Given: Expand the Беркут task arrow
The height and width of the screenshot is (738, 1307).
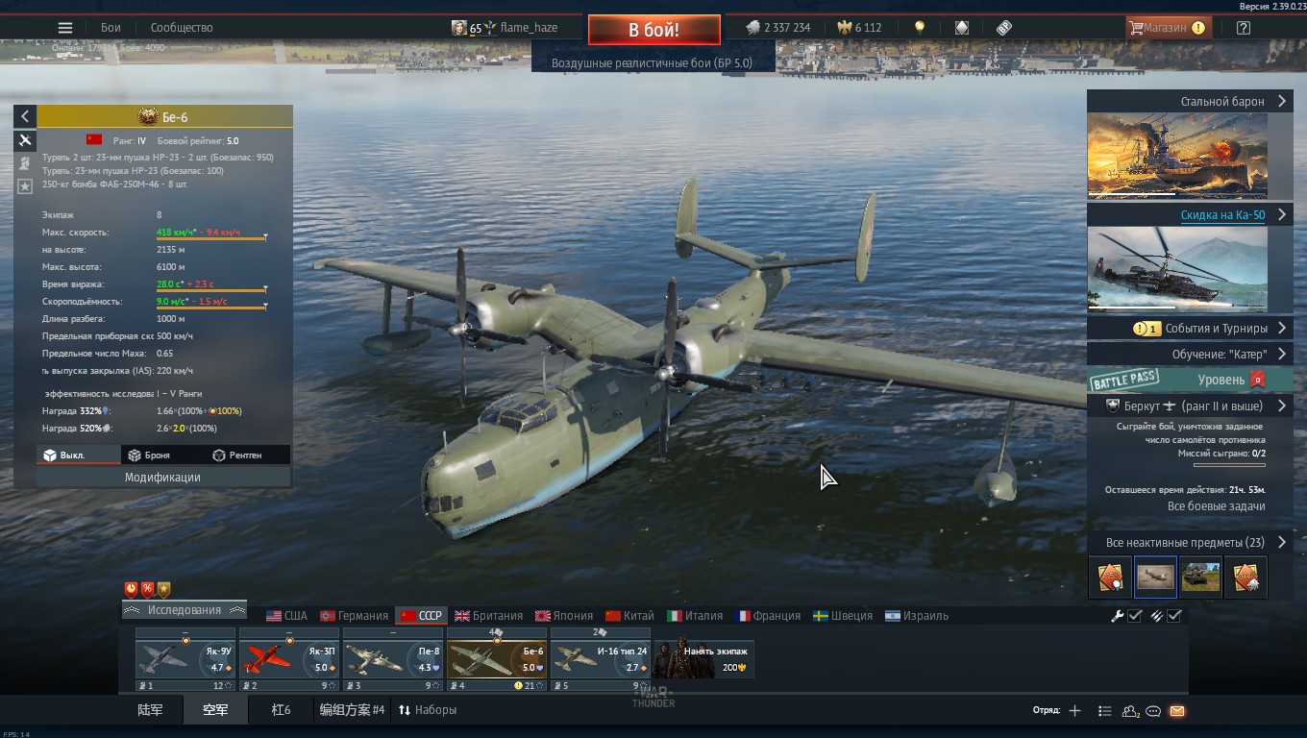Looking at the screenshot, I should (x=1282, y=406).
